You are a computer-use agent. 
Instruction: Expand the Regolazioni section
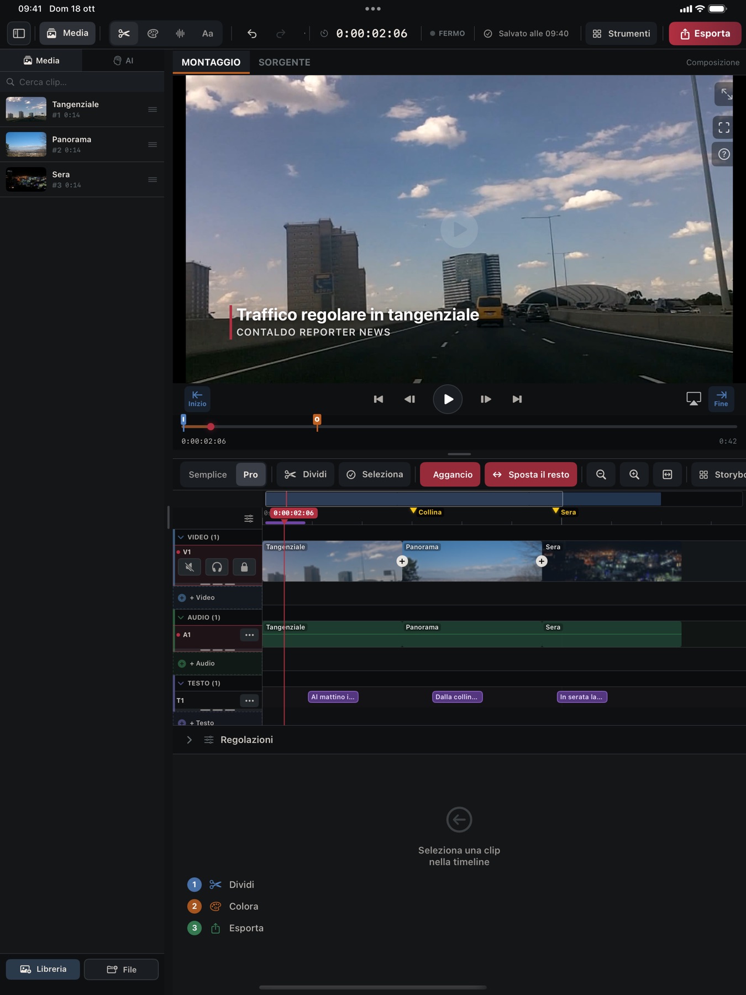tap(189, 740)
